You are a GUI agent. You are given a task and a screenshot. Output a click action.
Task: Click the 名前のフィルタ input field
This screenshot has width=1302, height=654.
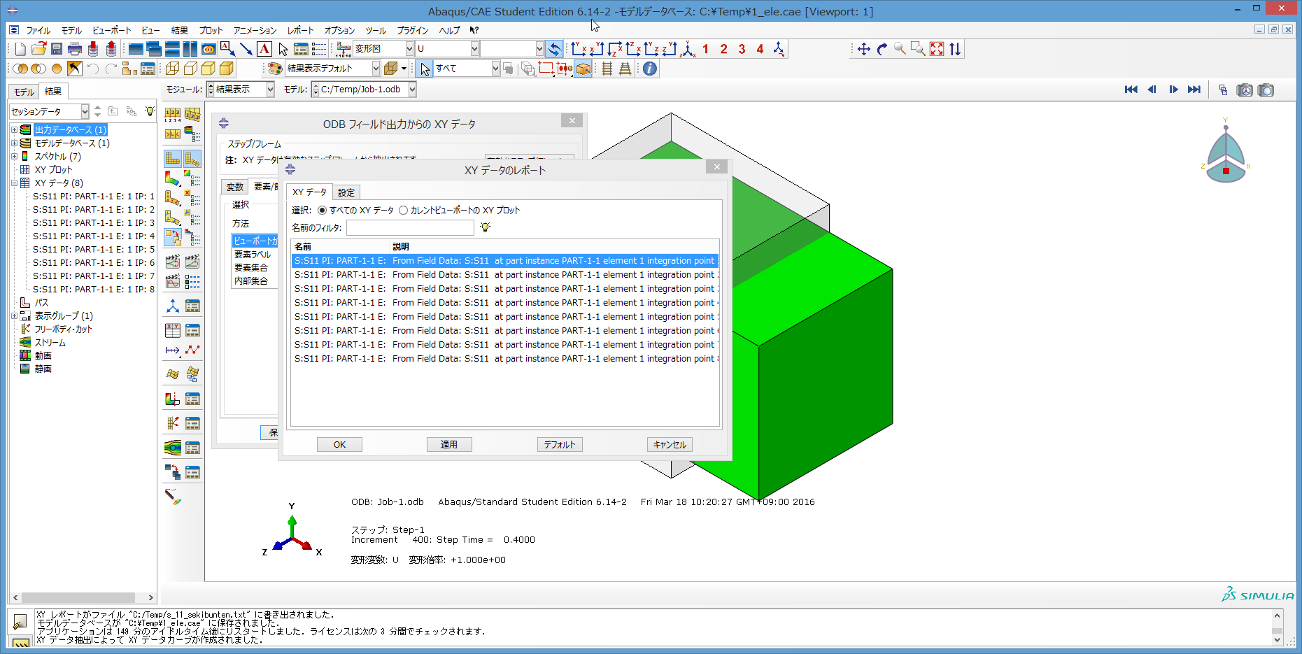[x=410, y=228]
